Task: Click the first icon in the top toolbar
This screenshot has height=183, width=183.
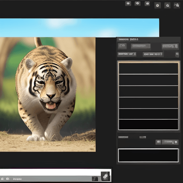Action: coord(128,4)
